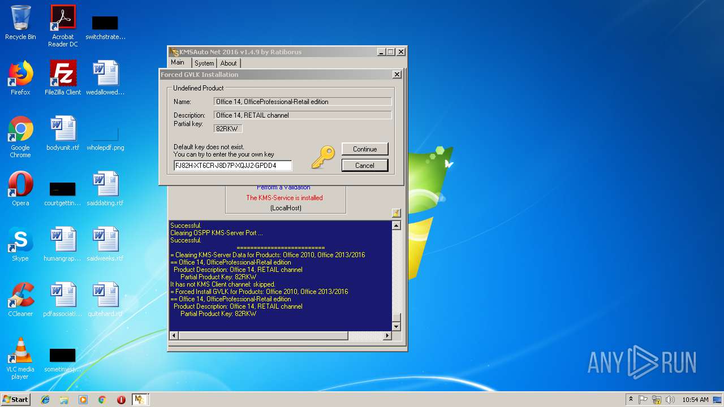Click the product Name field

303,102
